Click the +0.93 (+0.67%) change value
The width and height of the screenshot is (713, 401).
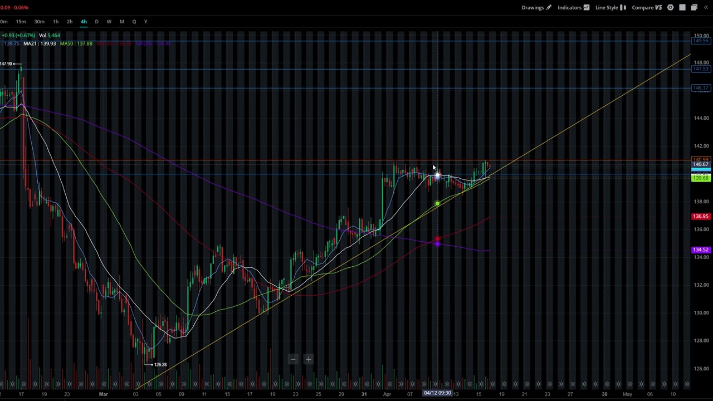pyautogui.click(x=18, y=35)
